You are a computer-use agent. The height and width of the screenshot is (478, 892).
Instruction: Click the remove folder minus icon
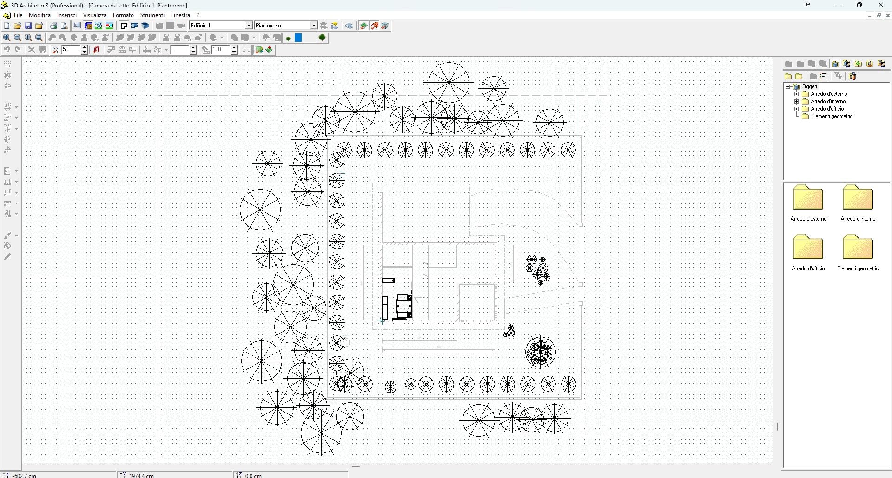[x=799, y=77]
